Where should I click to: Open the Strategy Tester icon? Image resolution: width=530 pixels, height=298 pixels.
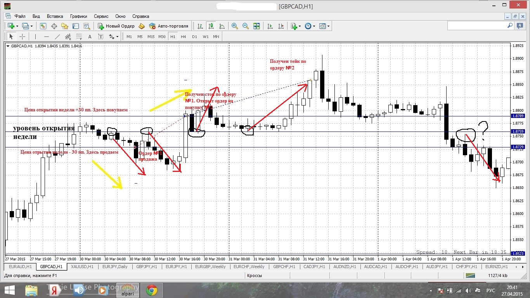coord(87,26)
